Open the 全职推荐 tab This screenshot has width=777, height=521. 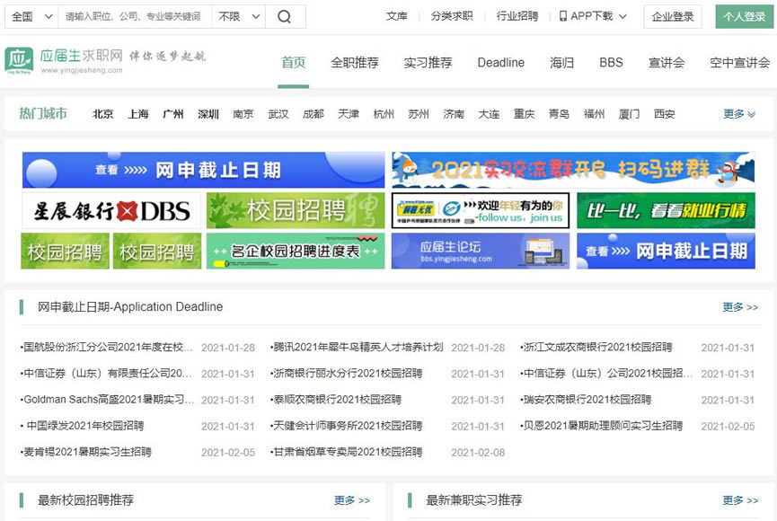pos(355,63)
